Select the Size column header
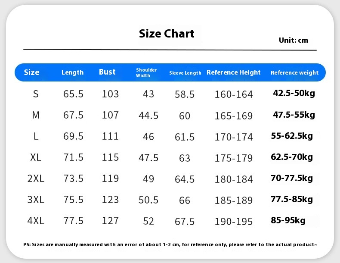 click(x=31, y=72)
